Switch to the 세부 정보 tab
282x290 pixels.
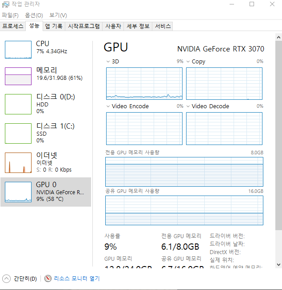(138, 26)
